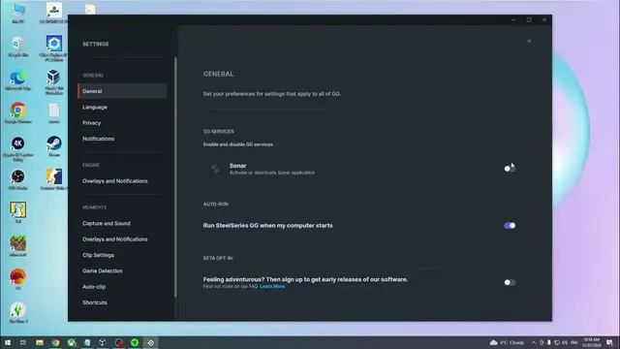Show hidden system tray icons
This screenshot has height=349, width=620.
(534, 342)
